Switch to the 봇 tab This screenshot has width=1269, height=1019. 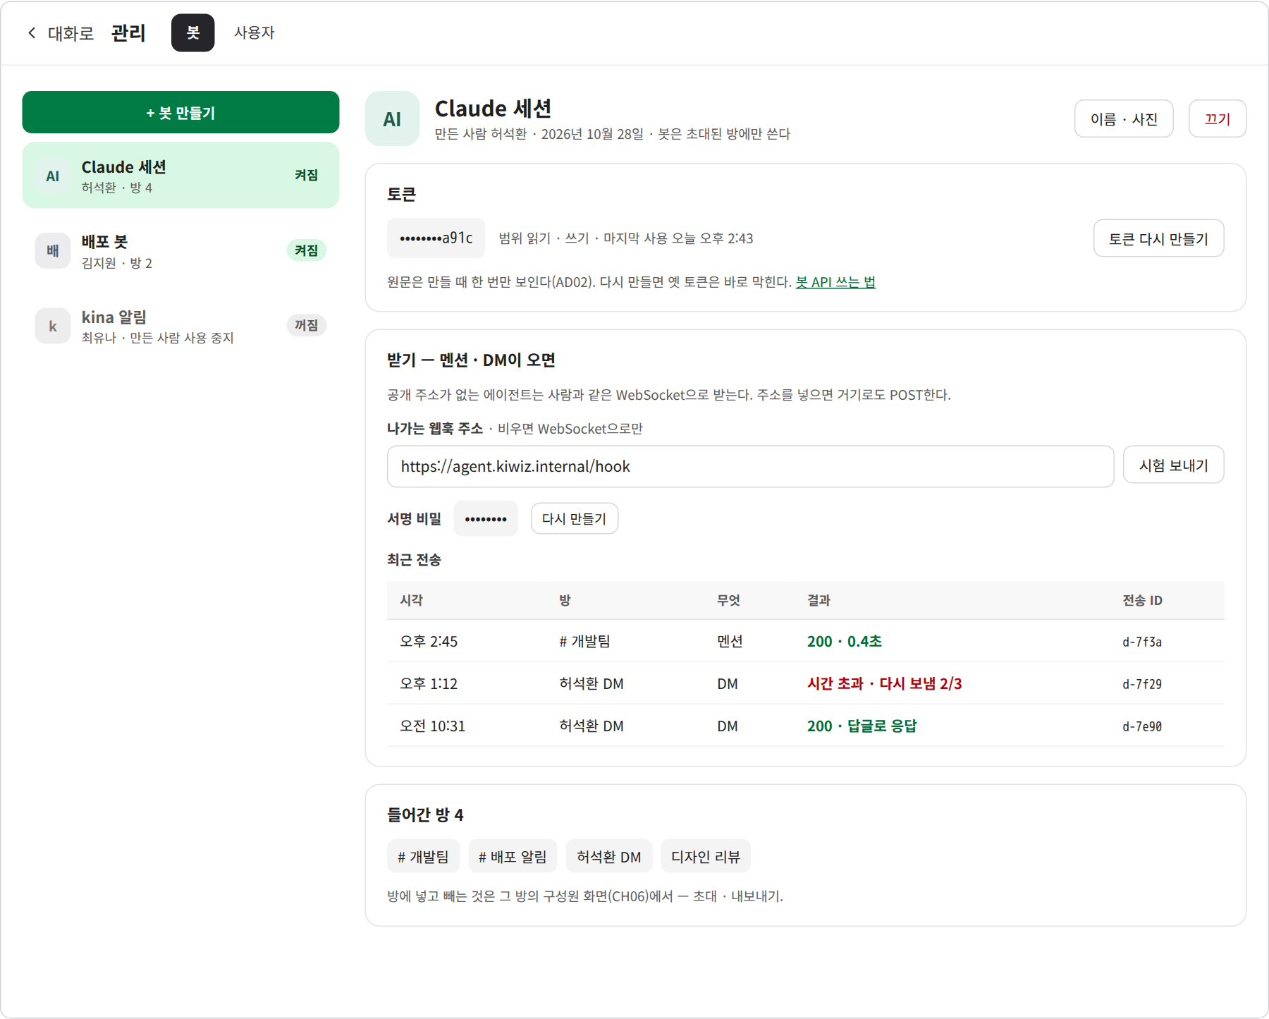(x=192, y=32)
